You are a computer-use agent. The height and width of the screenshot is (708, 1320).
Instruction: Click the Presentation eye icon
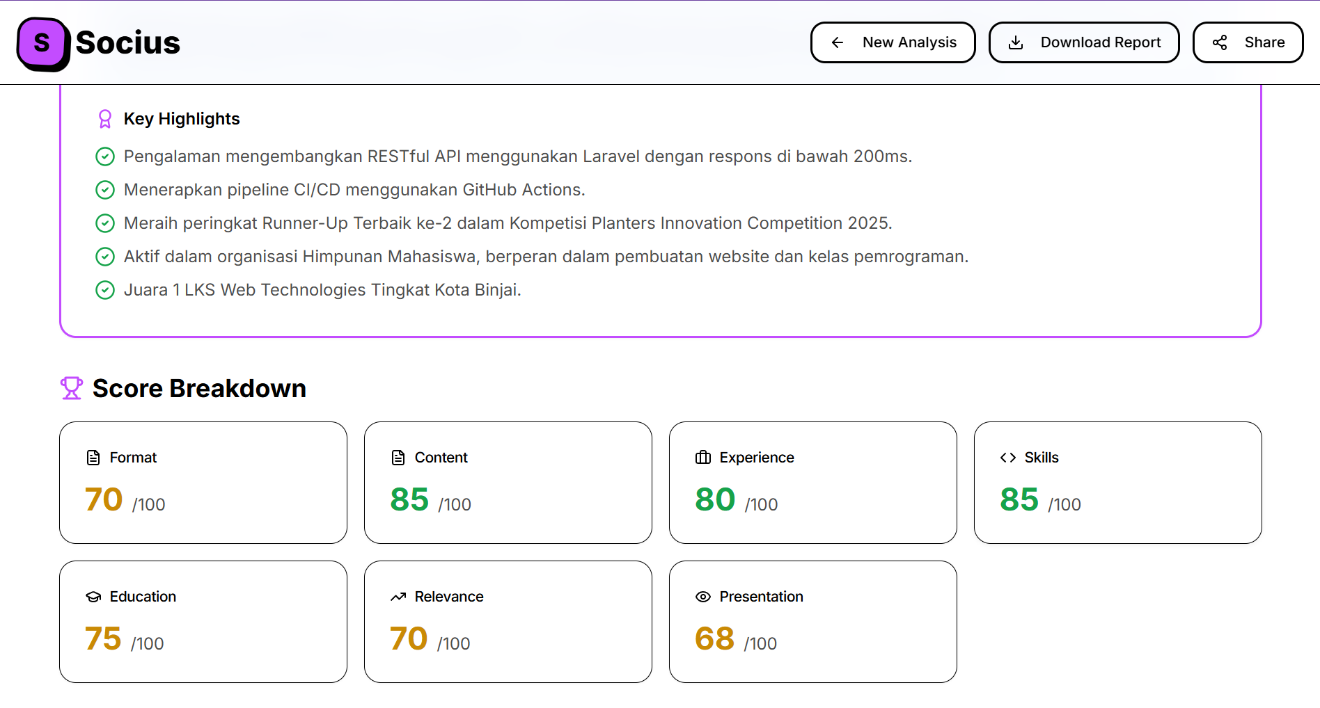coord(703,597)
